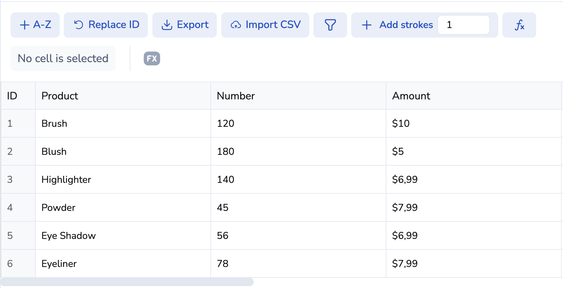The image size is (563, 288).
Task: Select the Brush amount cell $10
Action: coord(473,124)
